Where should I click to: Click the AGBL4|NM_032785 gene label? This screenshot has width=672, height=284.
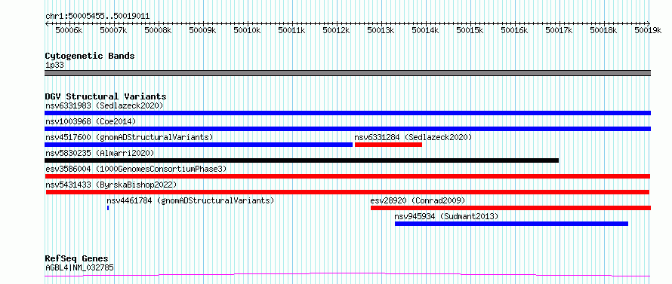[79, 268]
